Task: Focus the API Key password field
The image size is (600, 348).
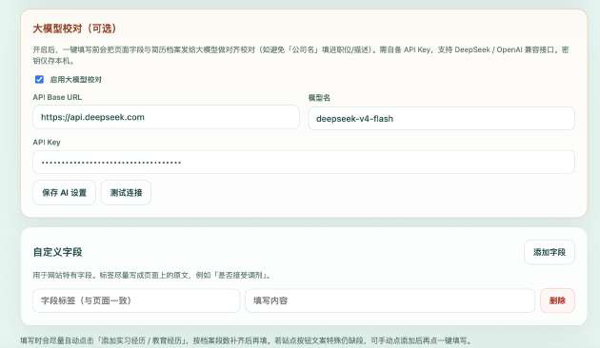Action: coord(304,163)
